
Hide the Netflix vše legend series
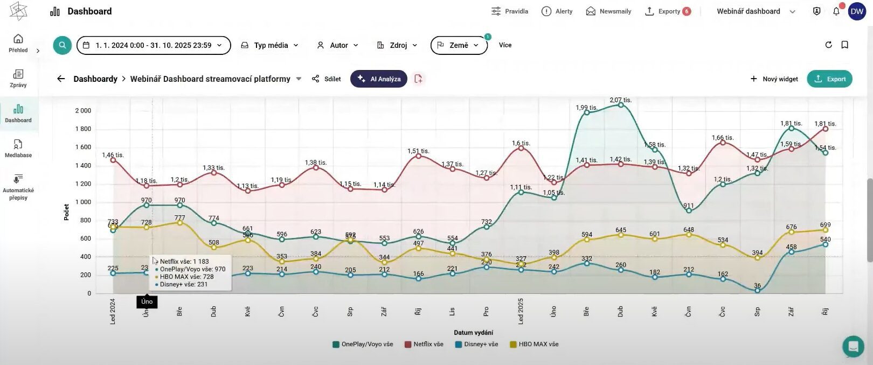pos(424,344)
